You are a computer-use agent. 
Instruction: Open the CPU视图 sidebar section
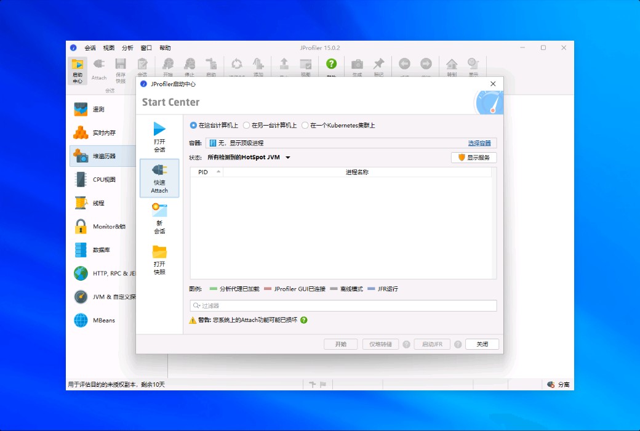102,179
